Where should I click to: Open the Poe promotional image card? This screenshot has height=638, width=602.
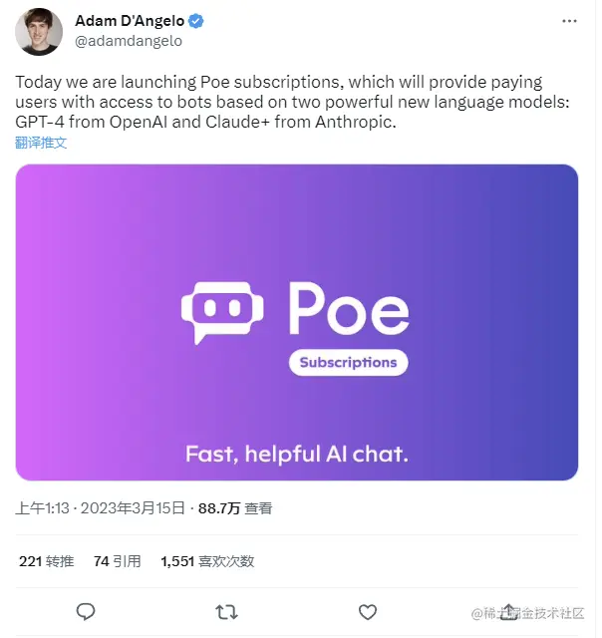(x=297, y=322)
